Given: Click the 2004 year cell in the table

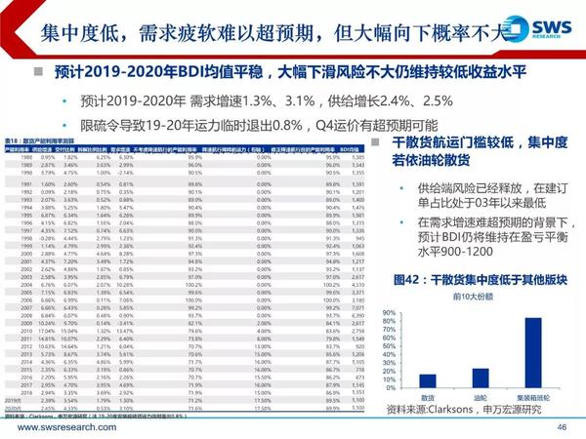Looking at the screenshot, I should 26,285.
